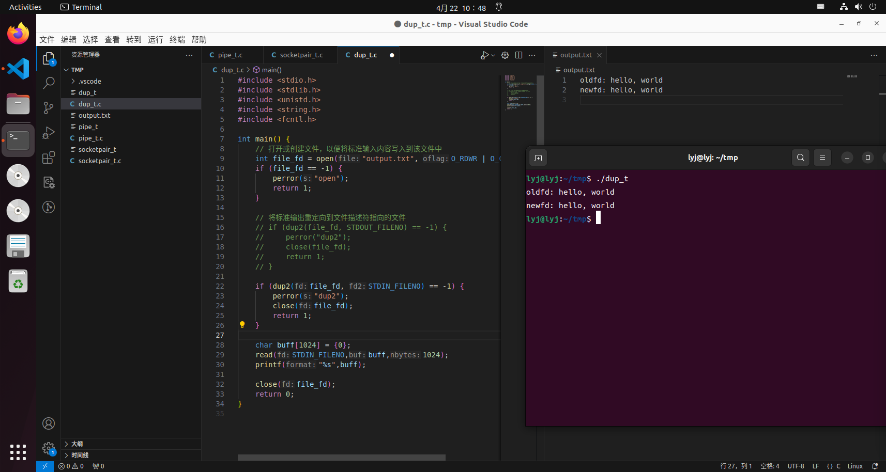
Task: Expand the 时间线 timeline section
Action: (x=131, y=455)
